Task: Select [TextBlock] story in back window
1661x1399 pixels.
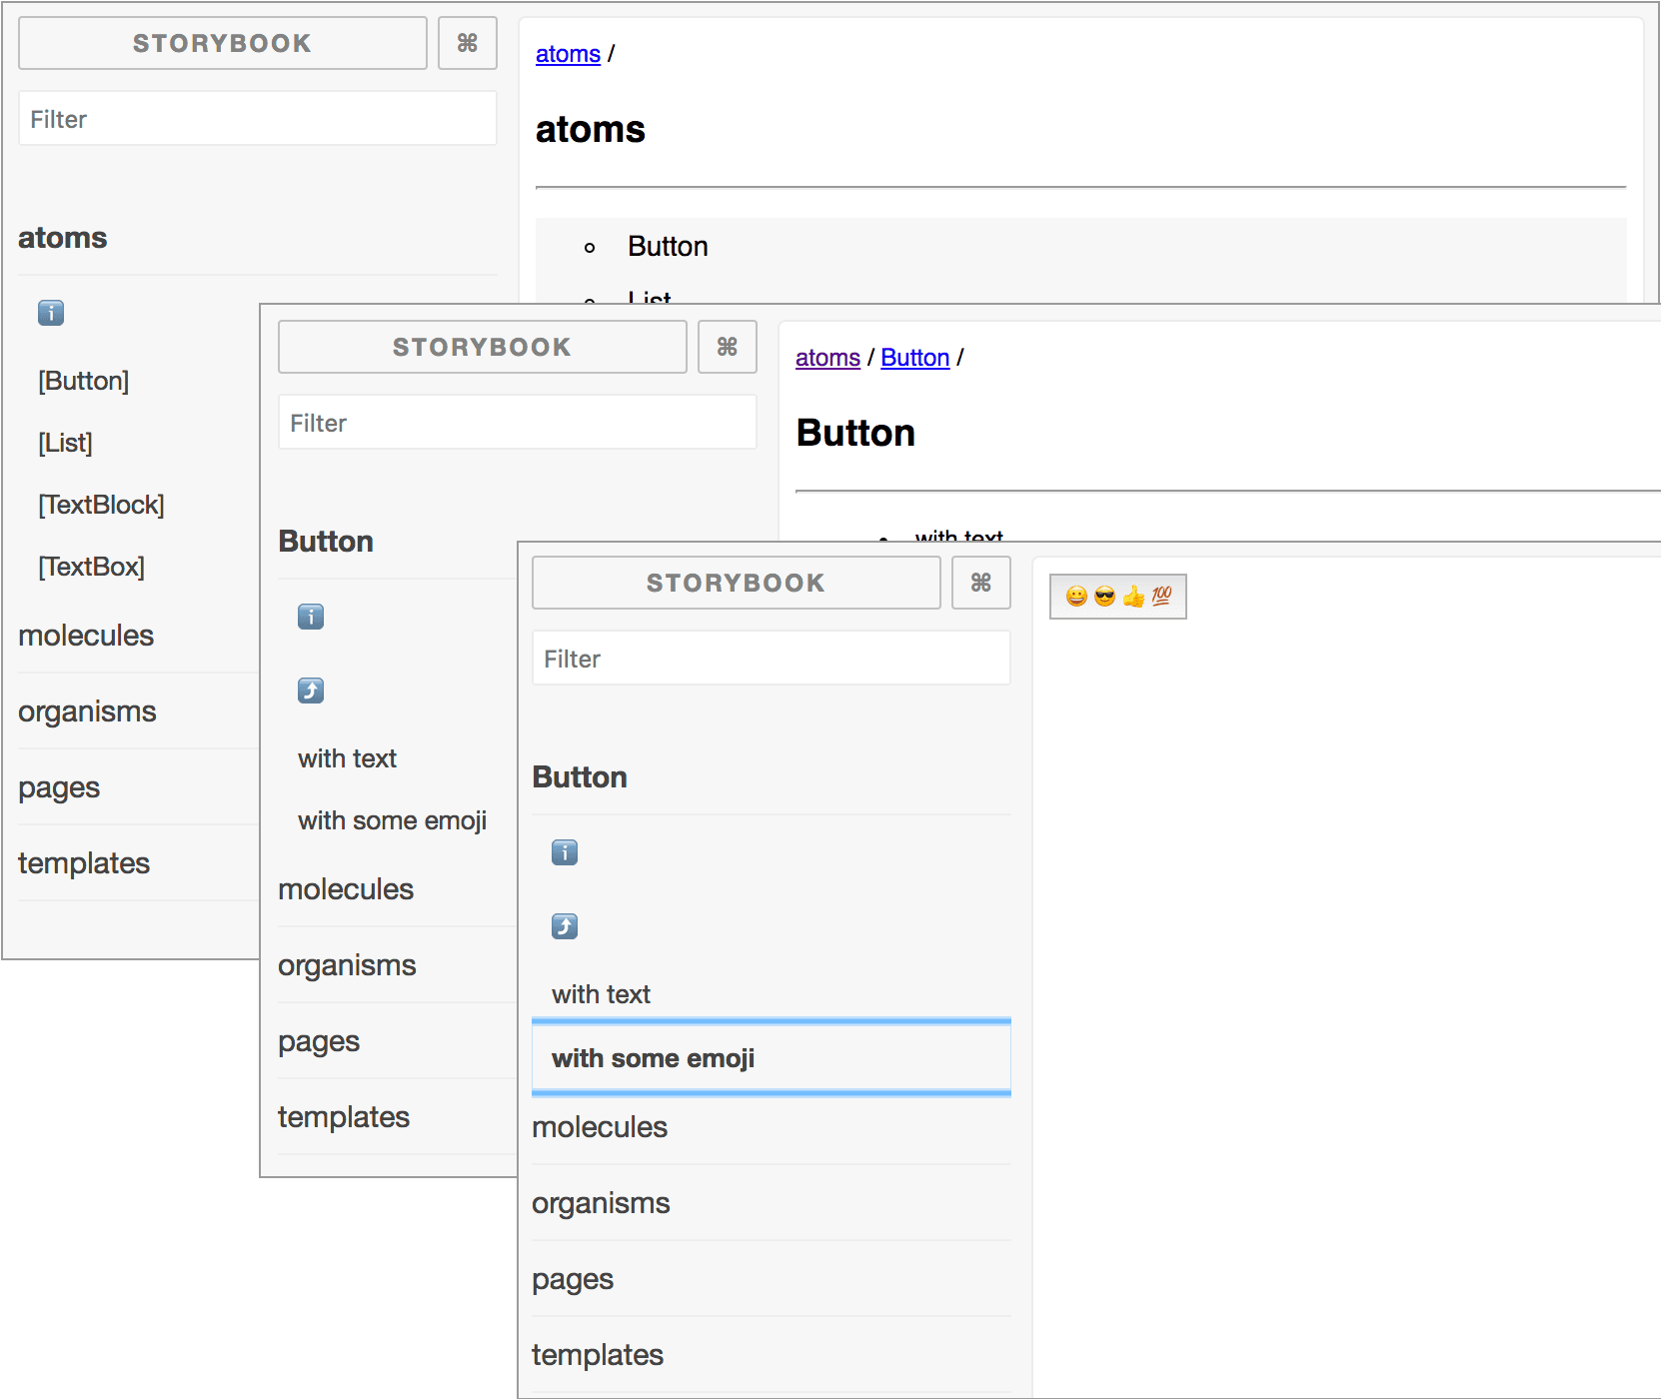Action: [101, 505]
